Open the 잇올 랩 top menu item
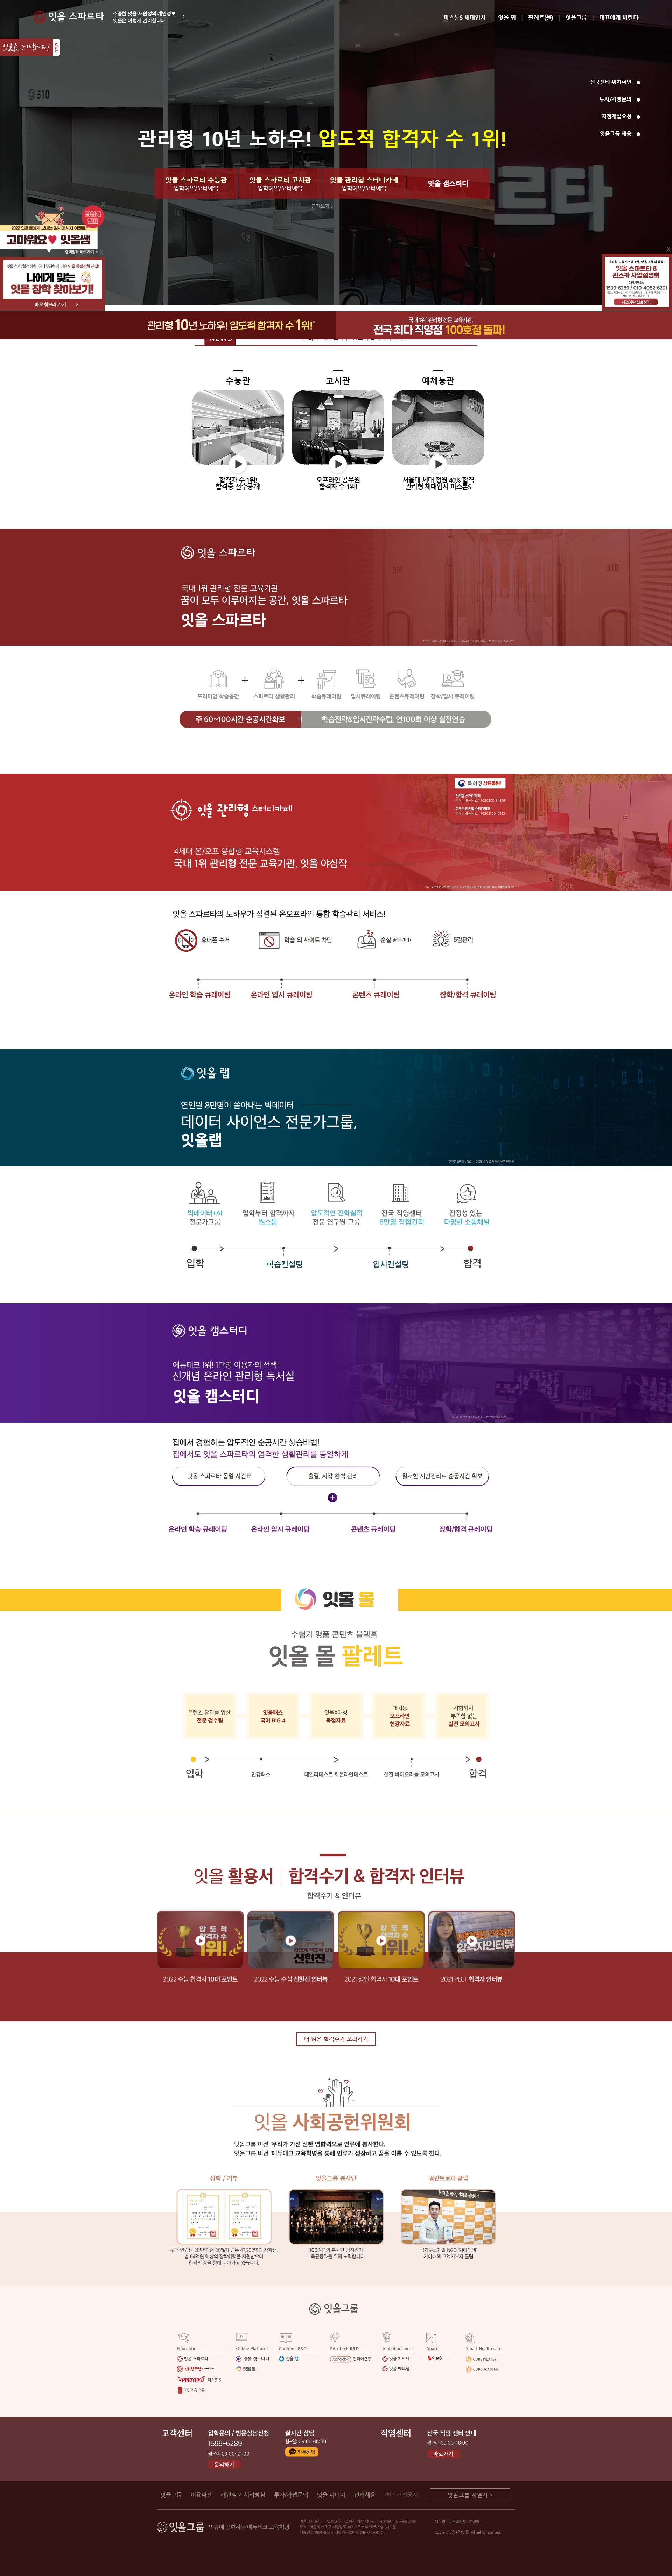Screen dimensions: 672x2576 507,17
